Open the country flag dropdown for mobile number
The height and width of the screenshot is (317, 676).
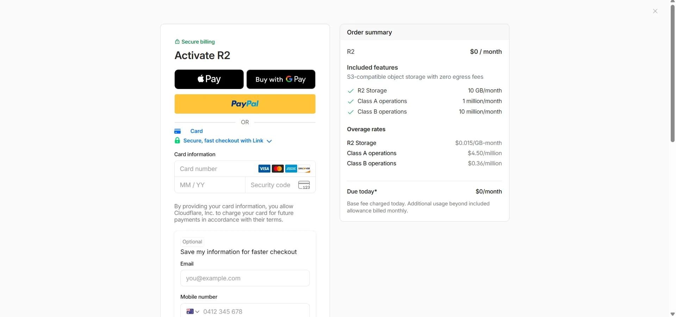[193, 311]
